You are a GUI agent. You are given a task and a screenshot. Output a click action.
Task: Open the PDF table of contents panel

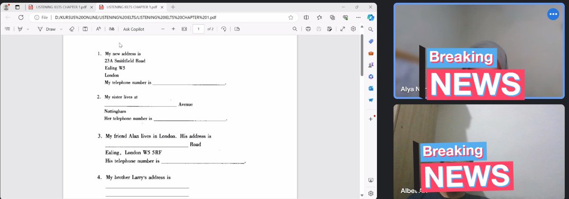click(x=7, y=29)
